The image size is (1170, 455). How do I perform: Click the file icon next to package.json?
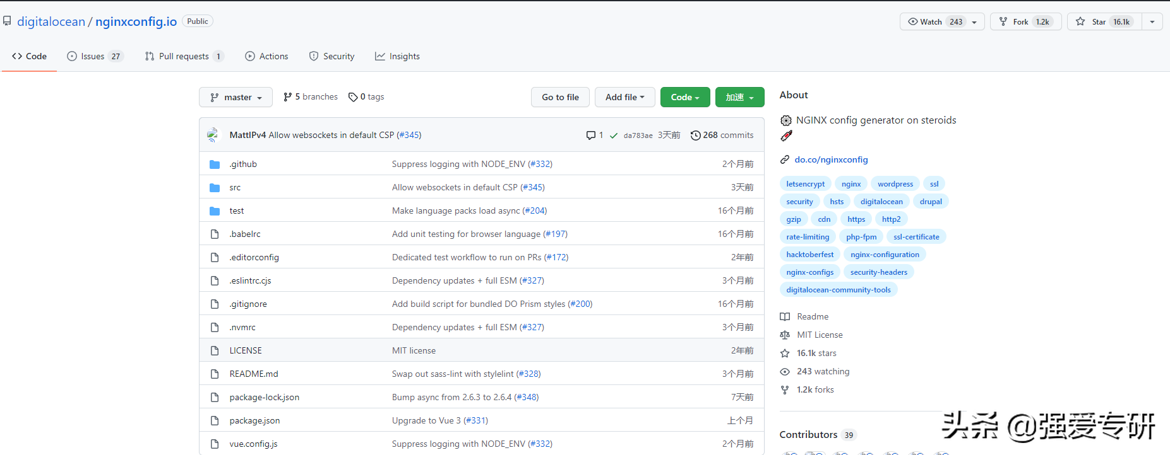(x=215, y=421)
